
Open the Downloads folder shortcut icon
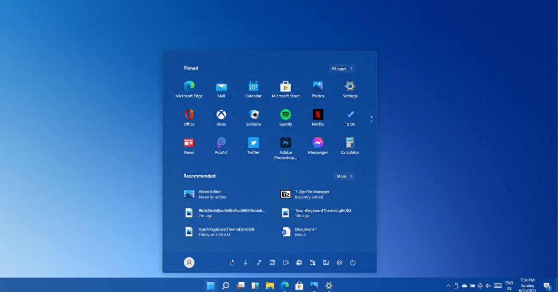click(x=245, y=263)
